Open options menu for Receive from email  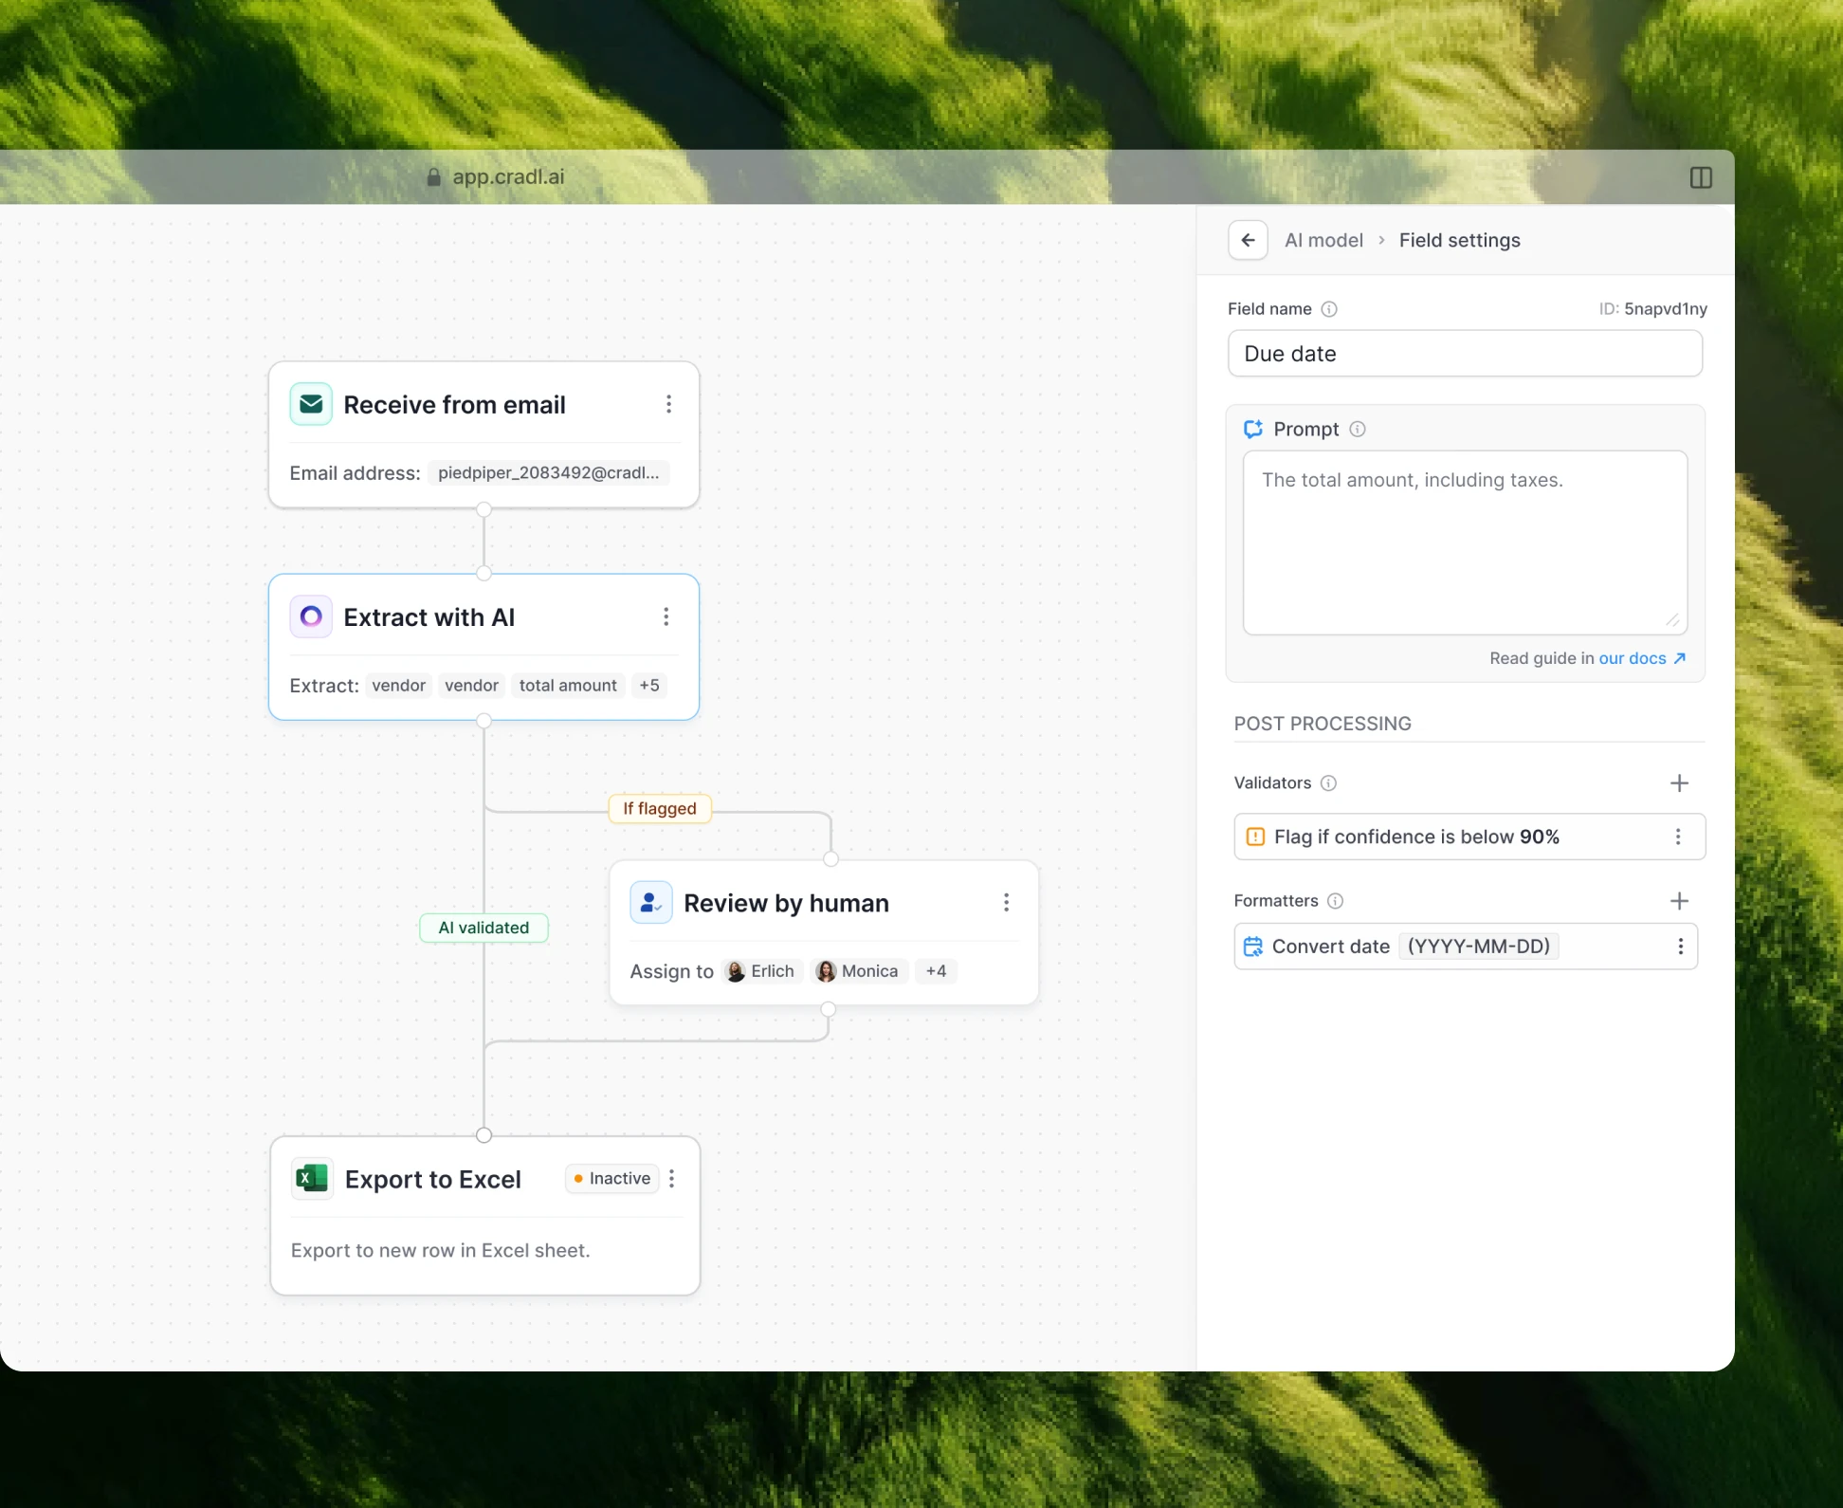pyautogui.click(x=668, y=404)
